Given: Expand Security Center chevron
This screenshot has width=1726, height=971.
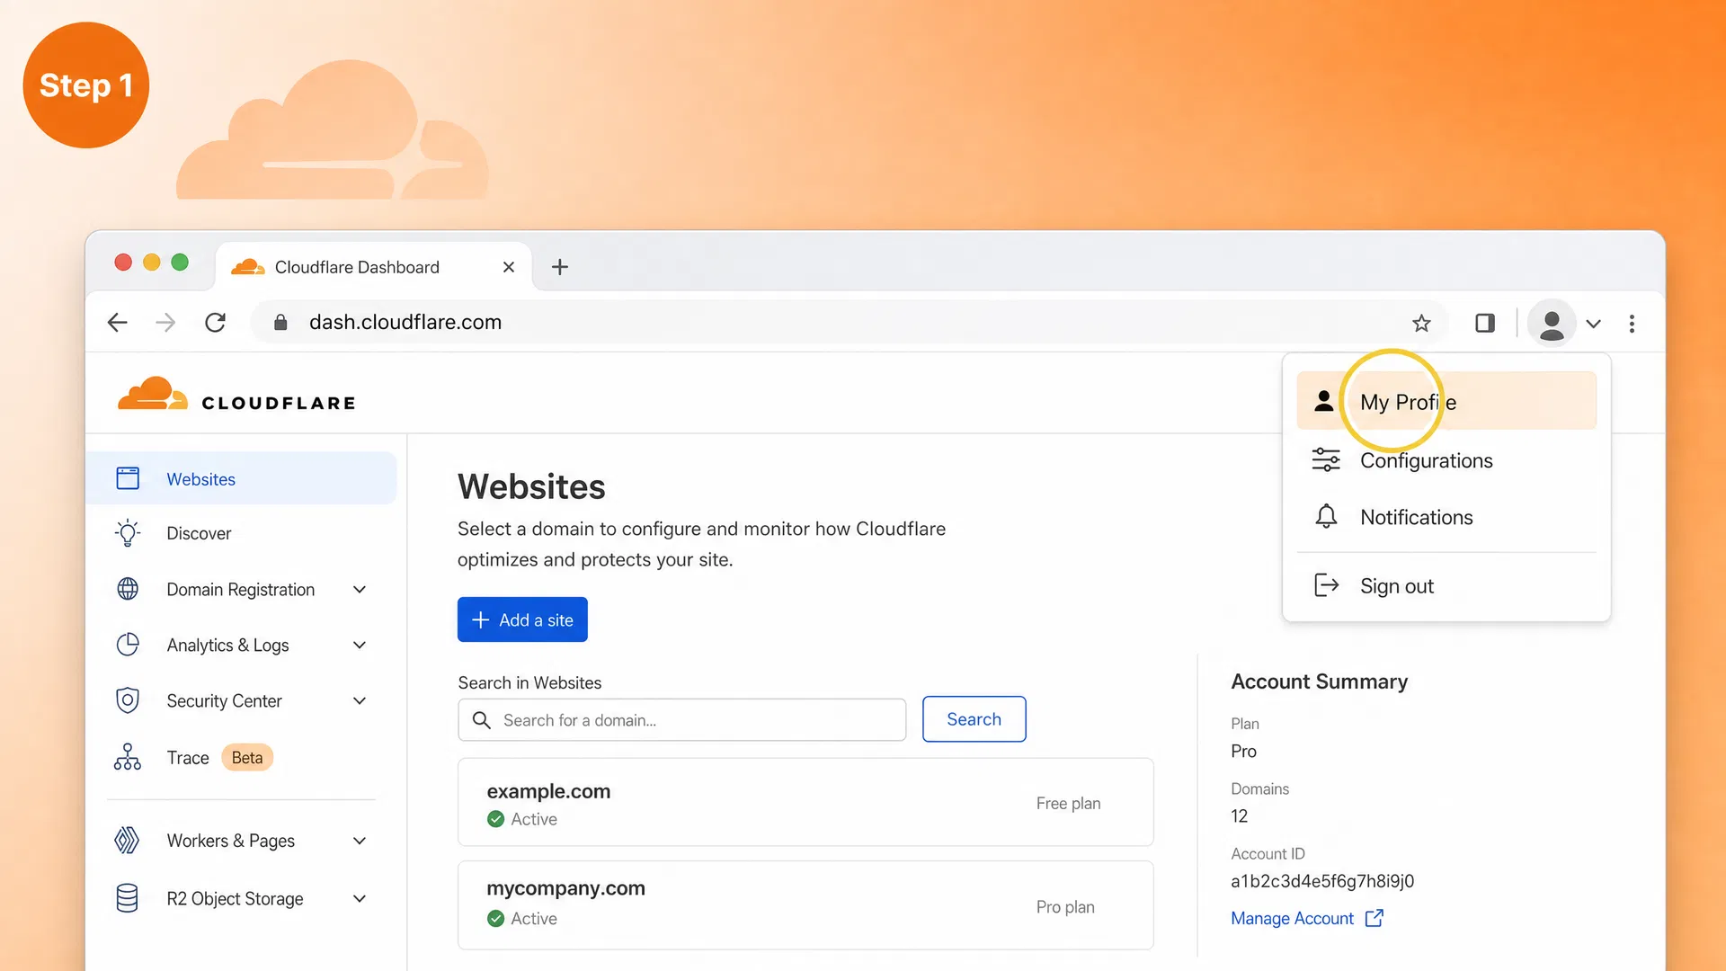Looking at the screenshot, I should click(x=360, y=701).
